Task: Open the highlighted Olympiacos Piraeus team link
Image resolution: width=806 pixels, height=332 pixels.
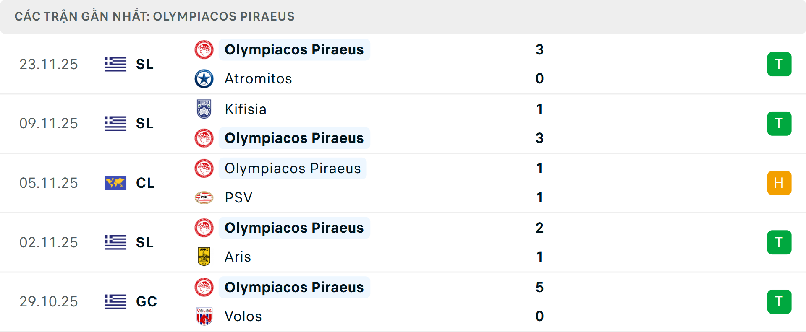Action: pyautogui.click(x=294, y=49)
